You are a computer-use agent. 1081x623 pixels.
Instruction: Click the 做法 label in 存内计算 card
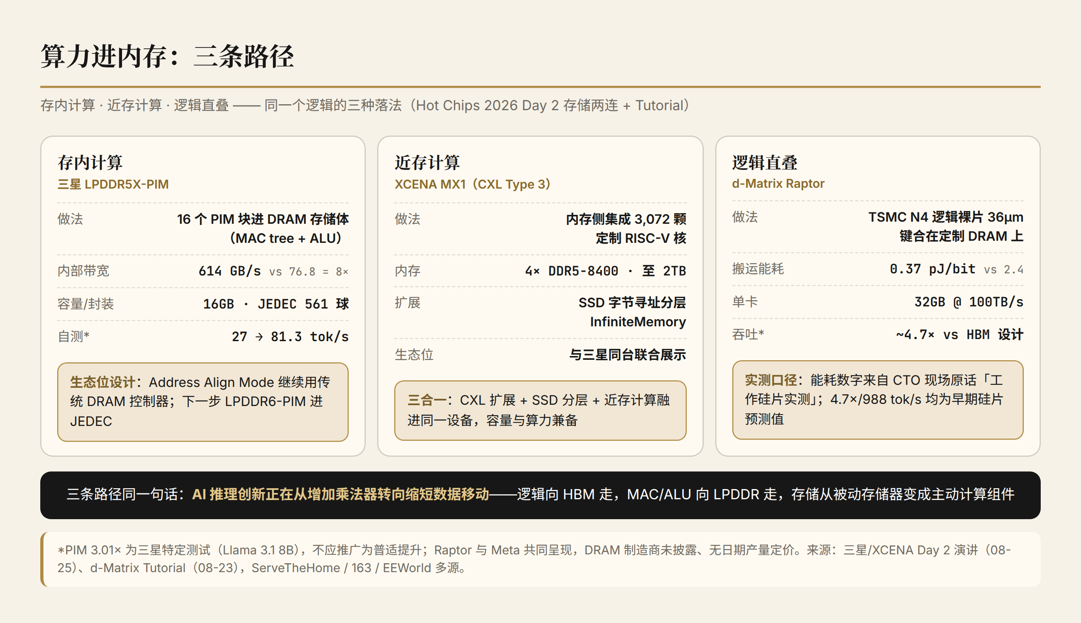click(x=70, y=219)
